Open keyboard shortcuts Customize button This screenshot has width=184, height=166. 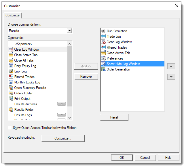tap(63, 138)
